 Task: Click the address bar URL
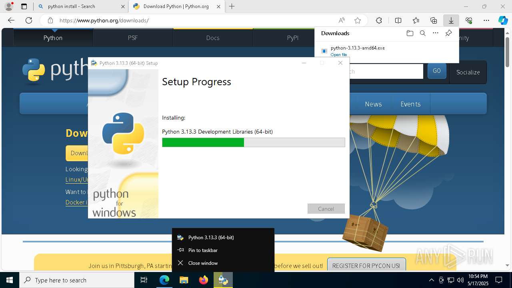pyautogui.click(x=104, y=20)
